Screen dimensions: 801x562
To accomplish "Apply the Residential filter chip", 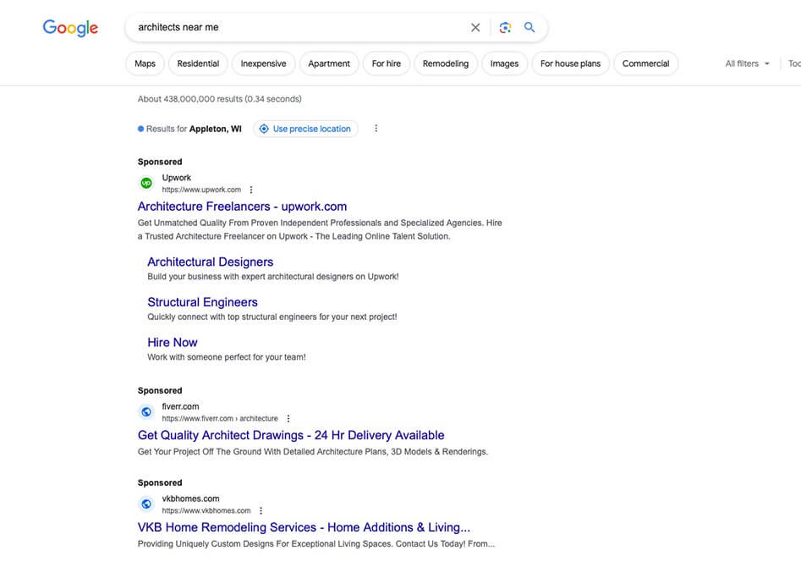I will (x=198, y=63).
